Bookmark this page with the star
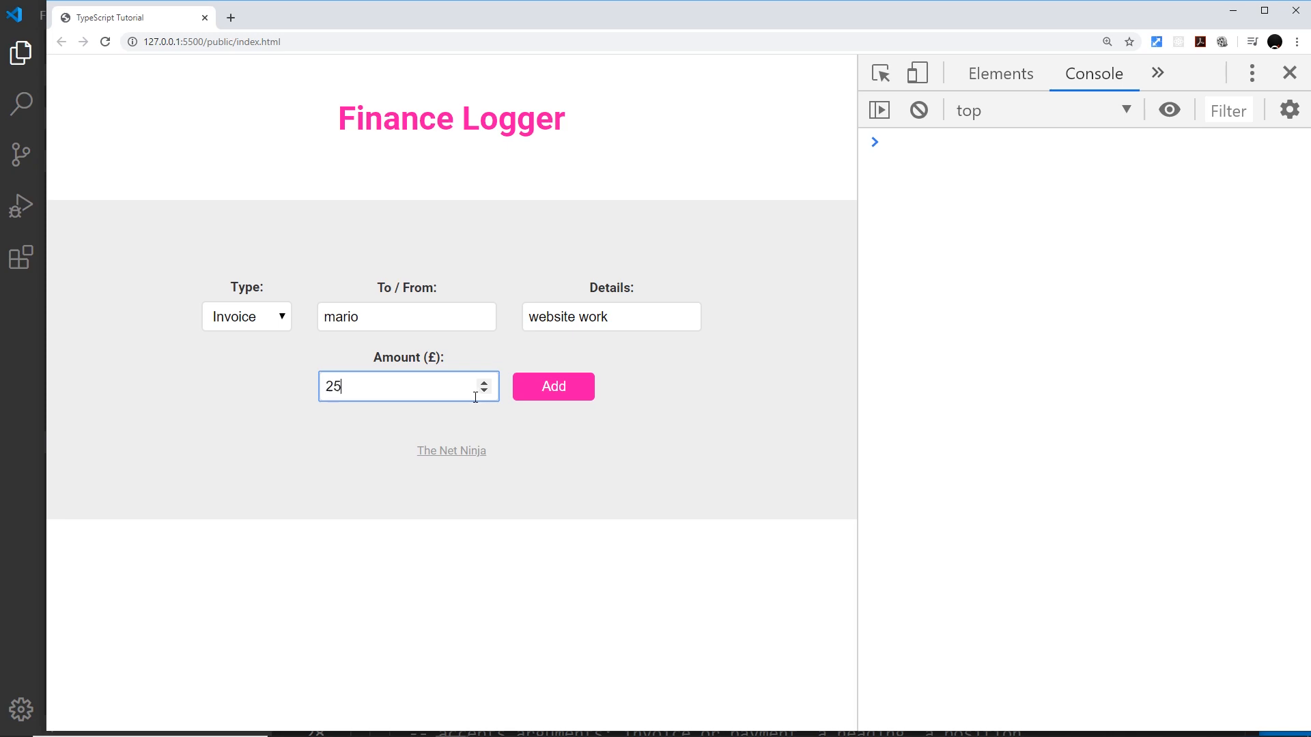 point(1129,42)
